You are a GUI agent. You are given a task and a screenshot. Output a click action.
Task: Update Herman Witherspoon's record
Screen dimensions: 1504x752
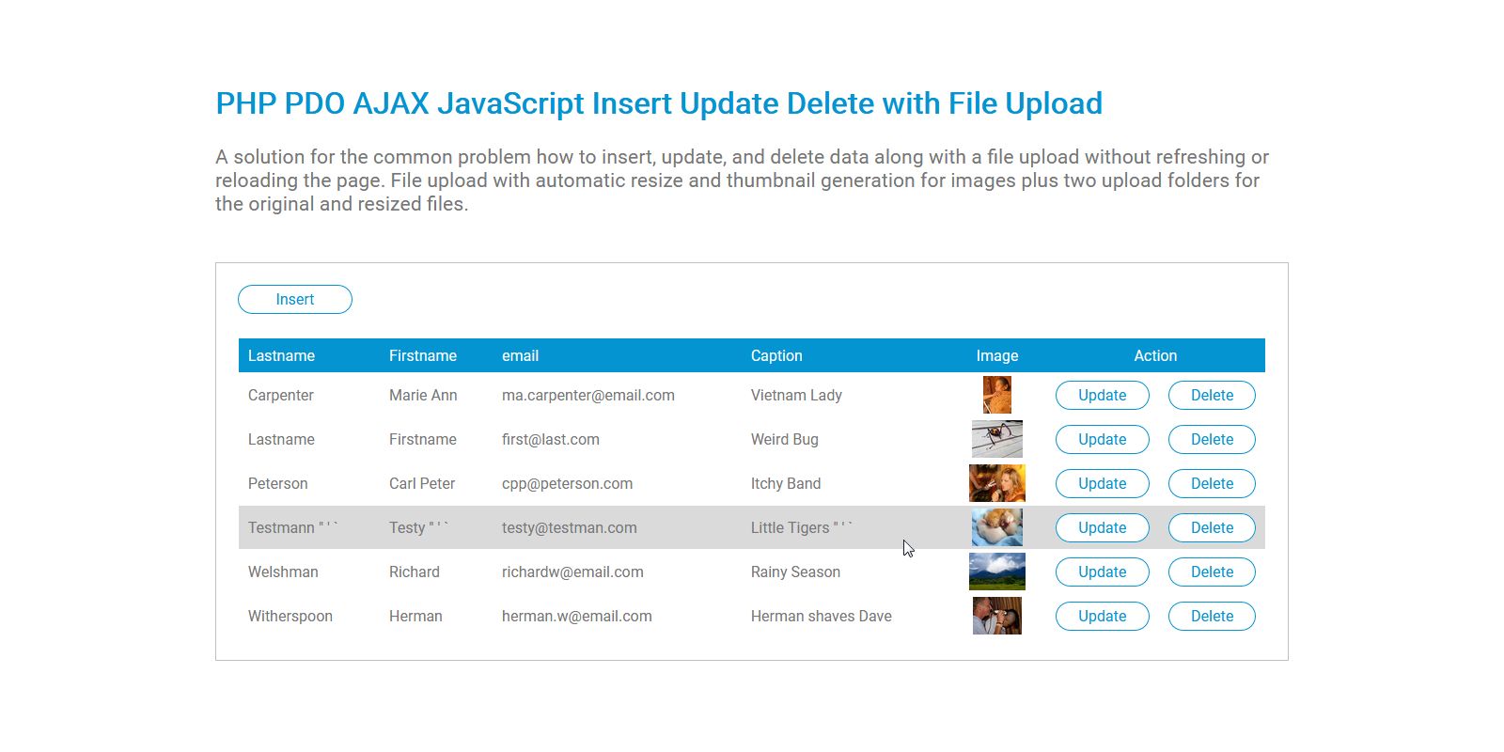click(x=1102, y=617)
